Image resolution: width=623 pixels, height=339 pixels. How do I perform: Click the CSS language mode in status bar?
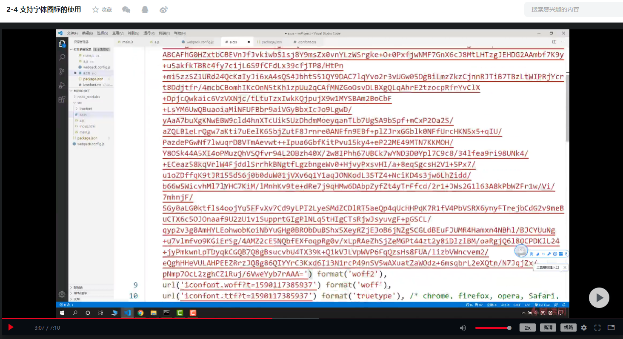click(x=528, y=305)
